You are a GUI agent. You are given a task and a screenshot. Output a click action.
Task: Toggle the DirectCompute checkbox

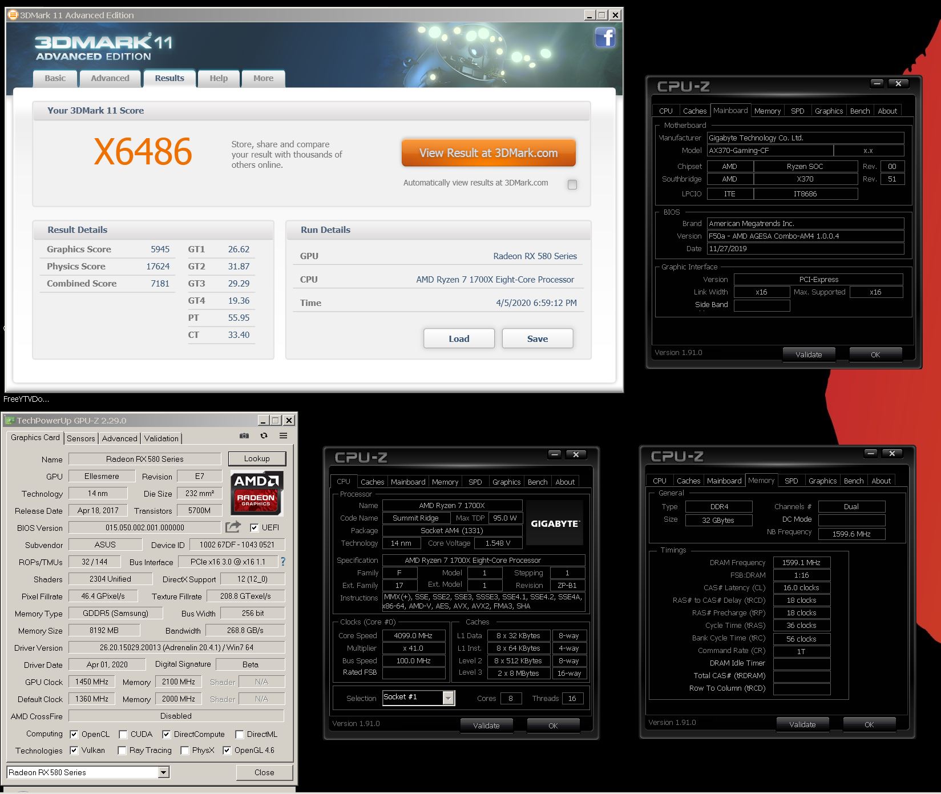(166, 734)
